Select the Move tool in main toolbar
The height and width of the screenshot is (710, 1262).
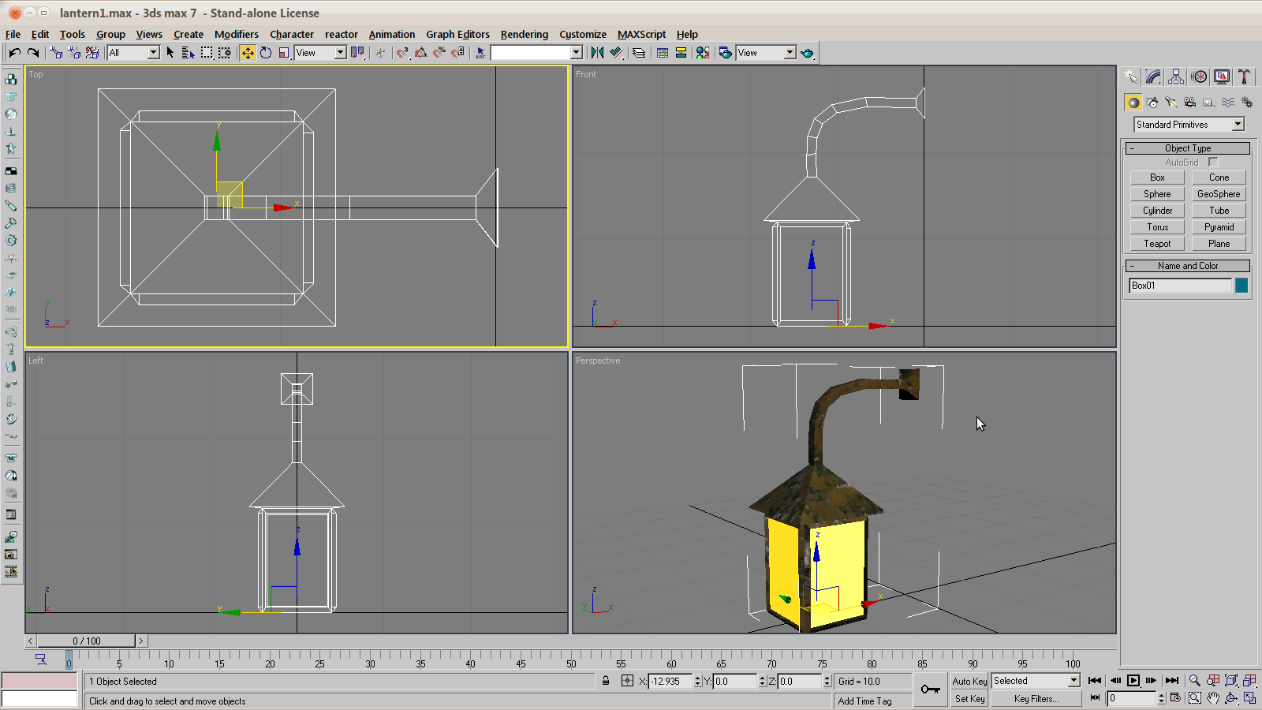pos(248,53)
